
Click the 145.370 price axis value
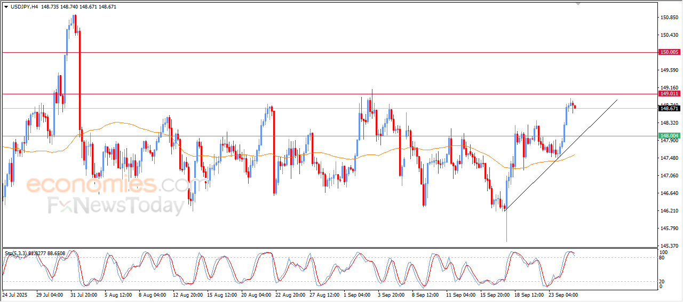click(x=669, y=246)
